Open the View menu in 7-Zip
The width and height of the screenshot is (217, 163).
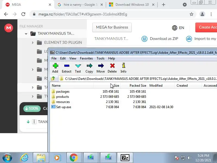click(73, 58)
